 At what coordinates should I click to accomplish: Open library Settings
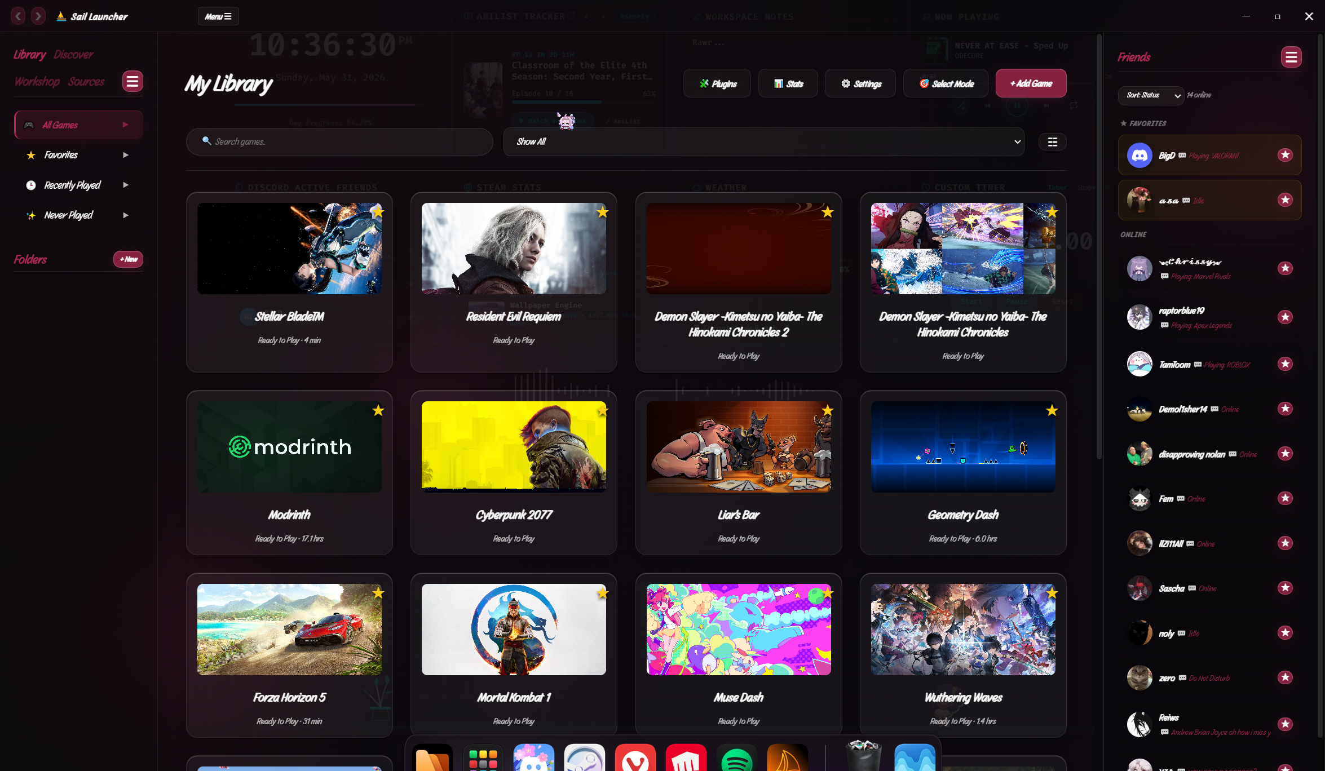pyautogui.click(x=860, y=83)
